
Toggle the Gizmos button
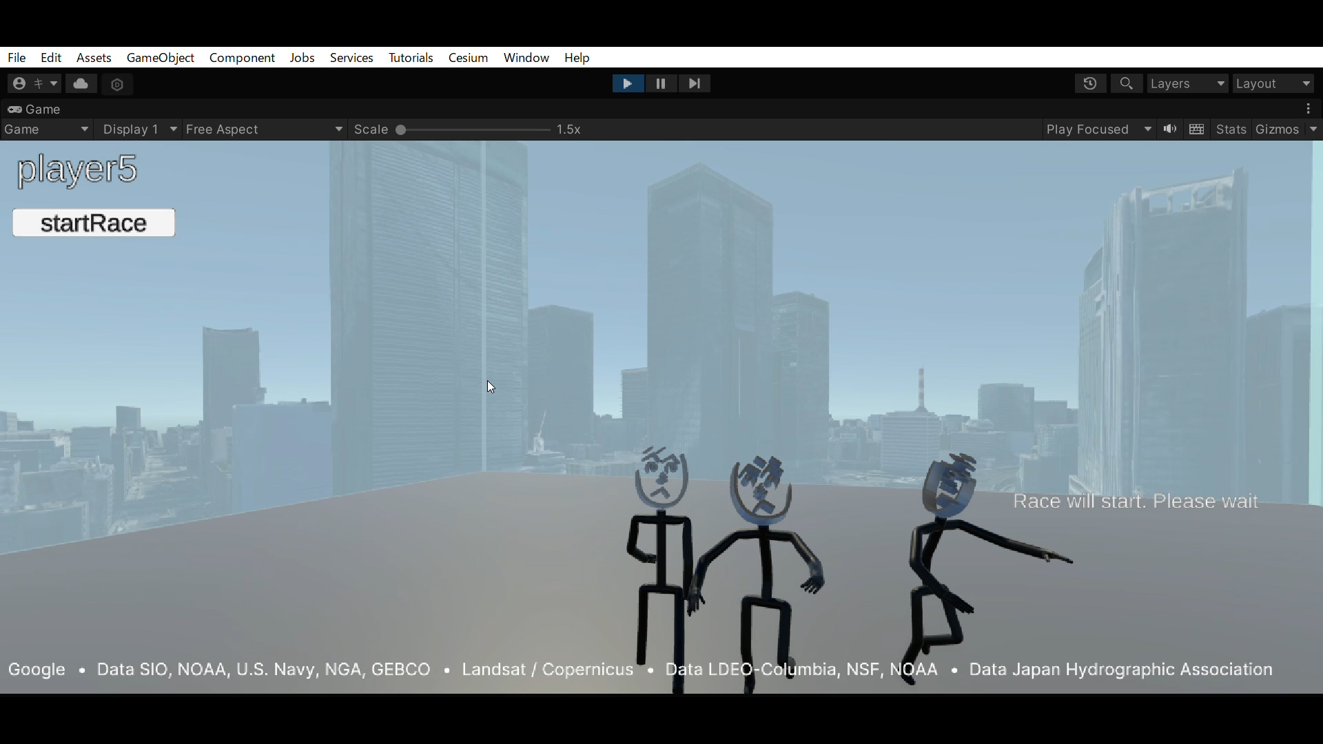click(x=1277, y=130)
